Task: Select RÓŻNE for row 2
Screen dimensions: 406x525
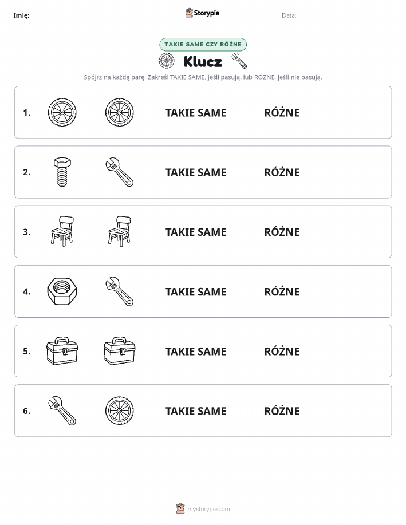Action: tap(282, 172)
